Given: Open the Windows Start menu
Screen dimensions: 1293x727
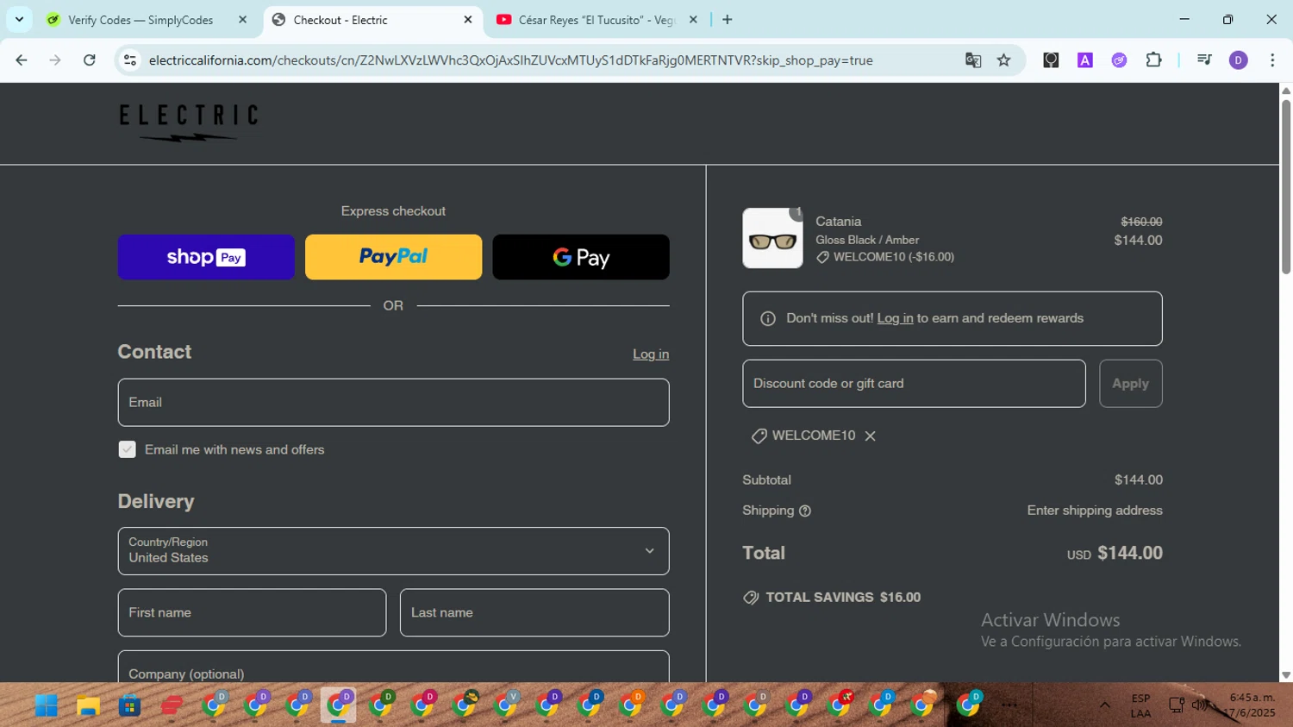Looking at the screenshot, I should tap(47, 705).
